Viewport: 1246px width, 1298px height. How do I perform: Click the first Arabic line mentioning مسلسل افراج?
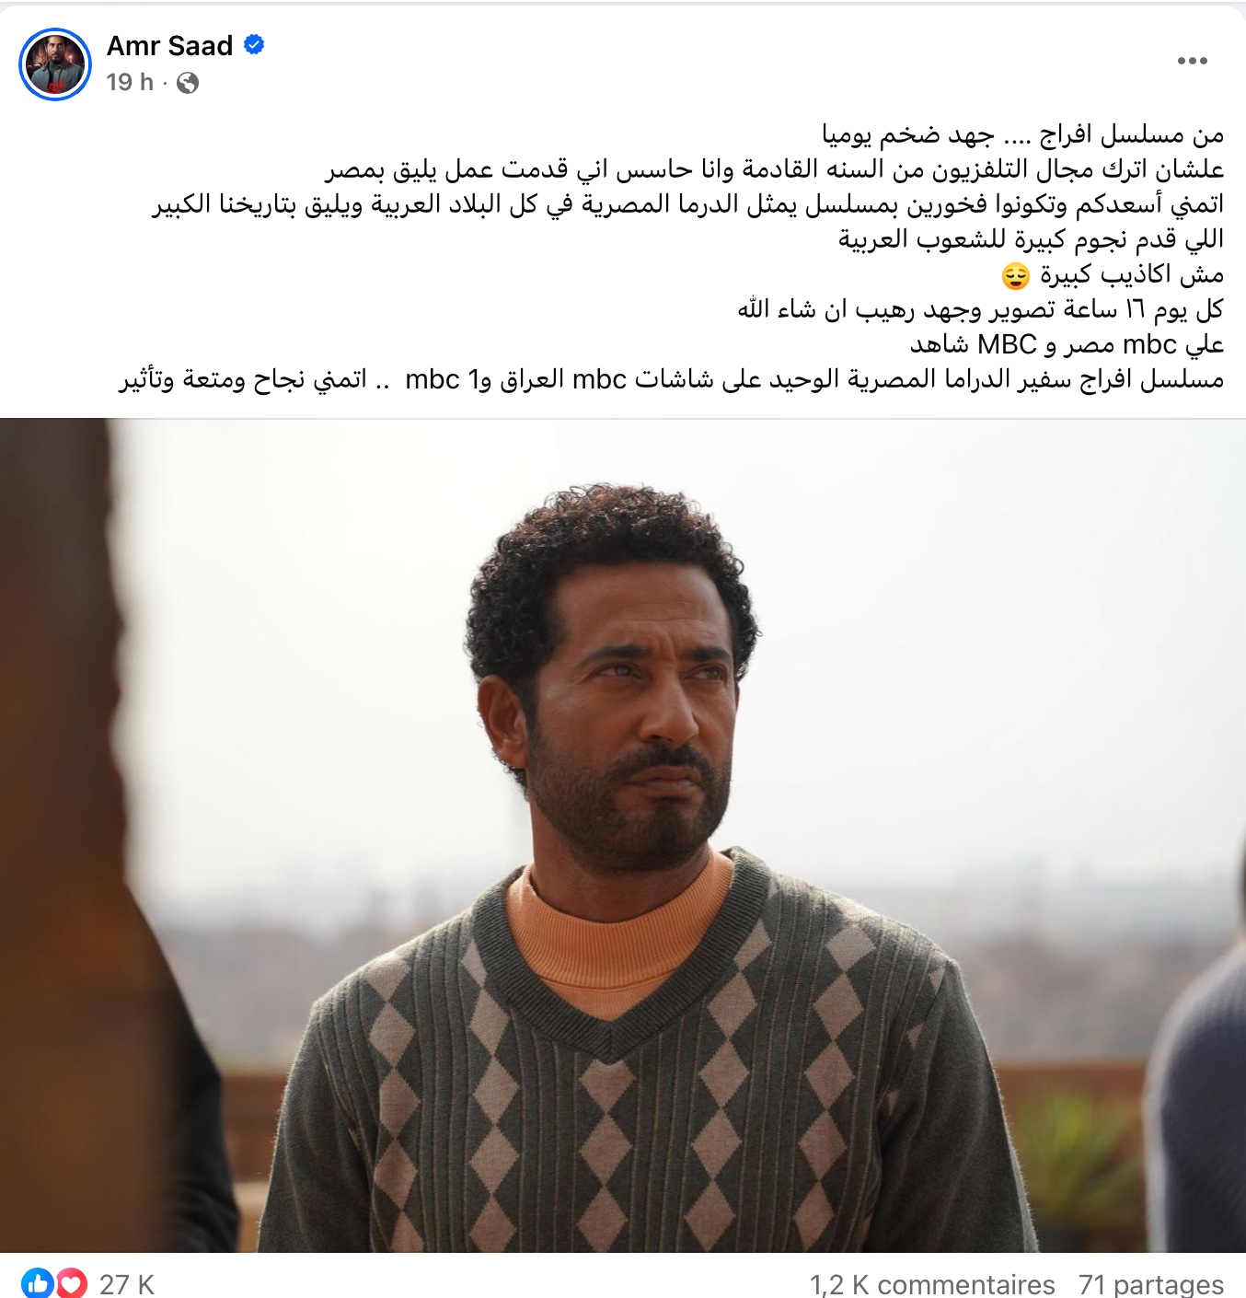click(x=1023, y=135)
